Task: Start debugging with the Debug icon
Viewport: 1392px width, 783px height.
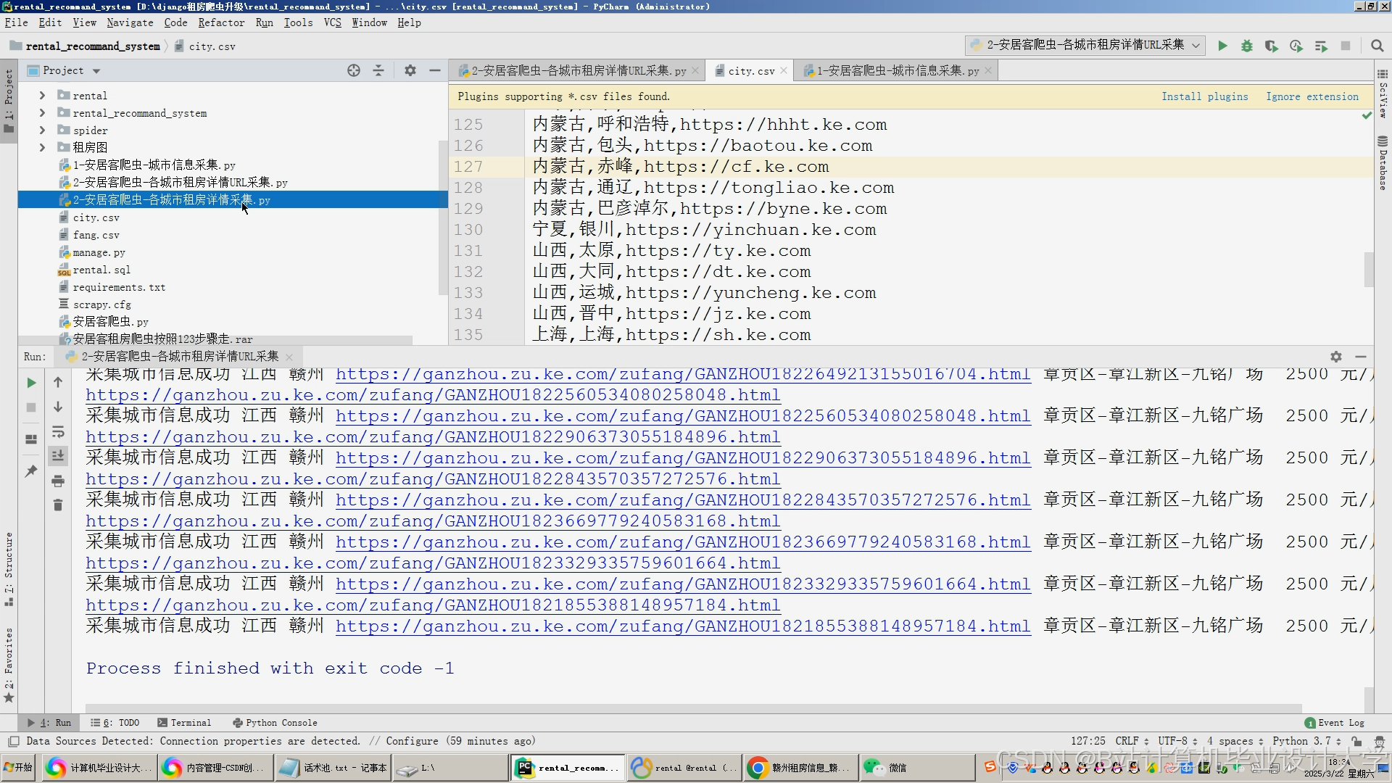Action: click(x=1247, y=46)
